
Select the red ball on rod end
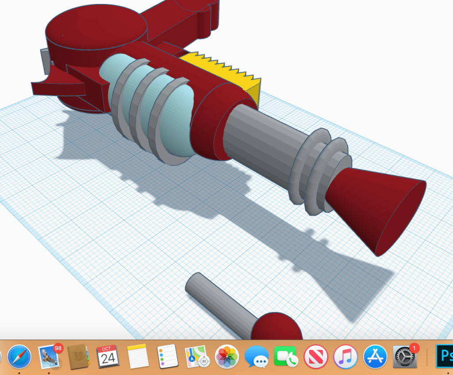pyautogui.click(x=277, y=326)
